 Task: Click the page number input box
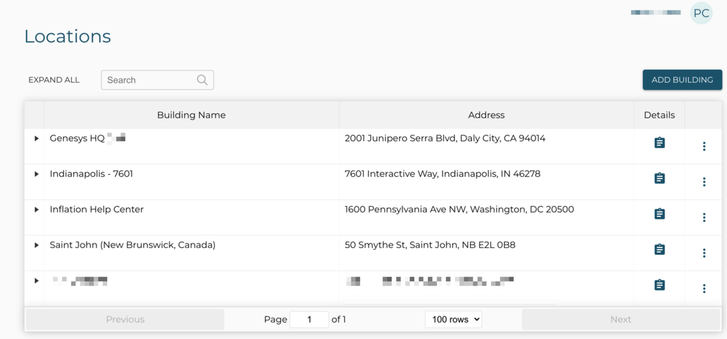coord(309,320)
